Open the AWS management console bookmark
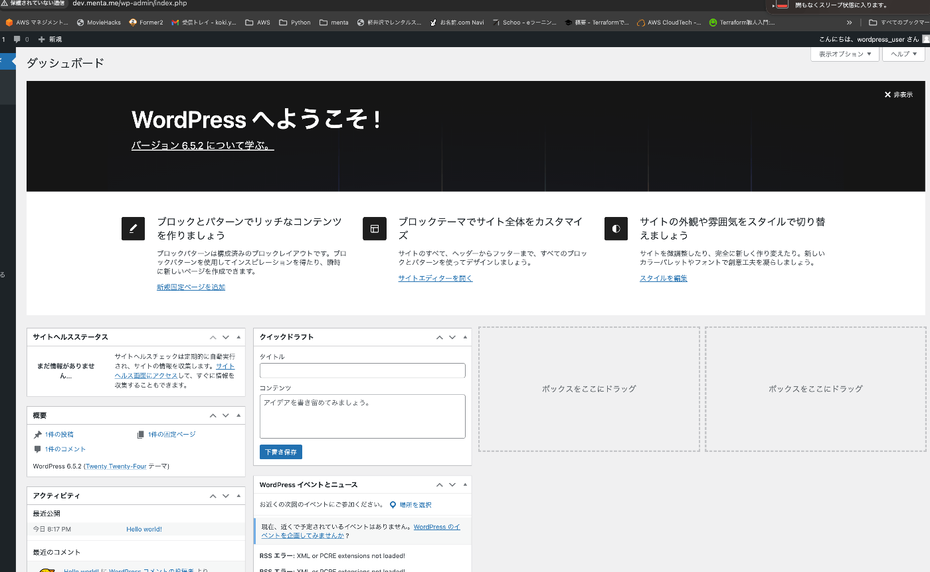 coord(37,23)
